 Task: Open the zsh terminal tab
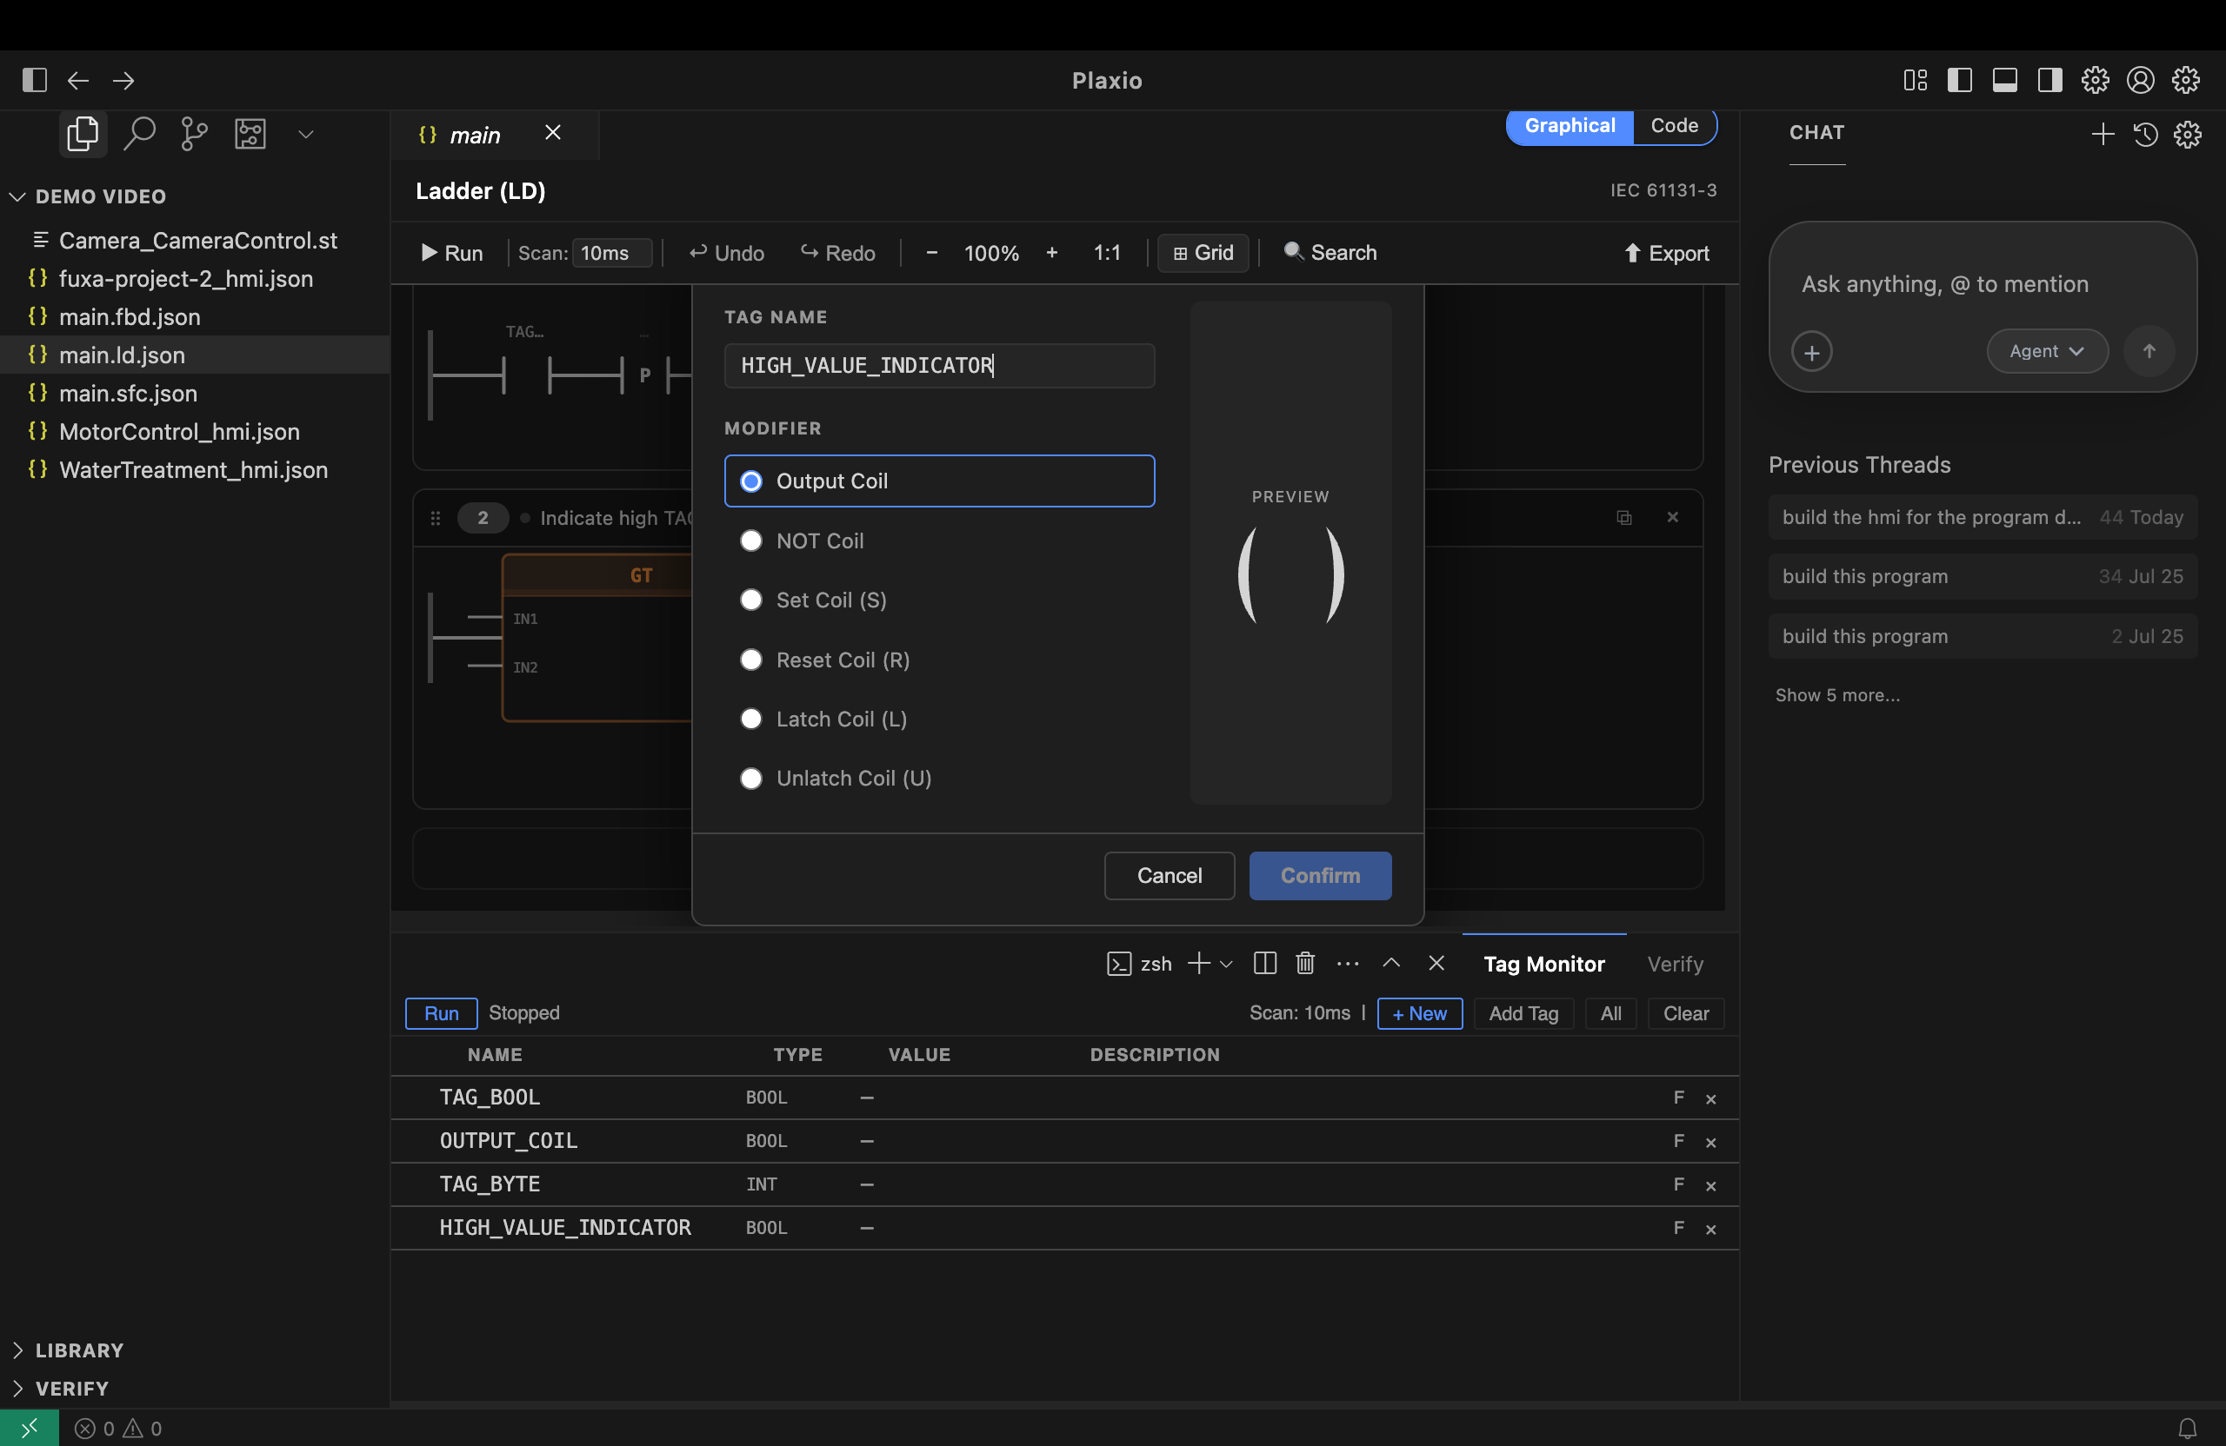(x=1139, y=964)
